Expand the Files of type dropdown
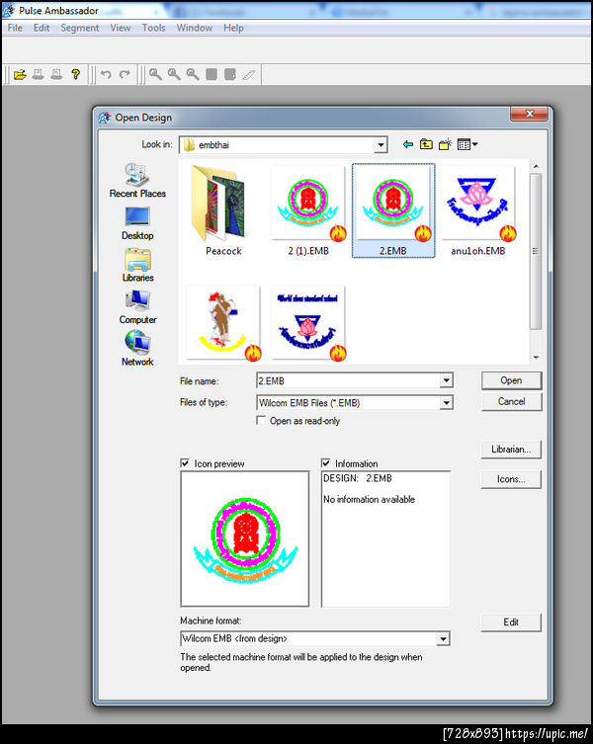Screen dimensions: 593x744 [446, 403]
